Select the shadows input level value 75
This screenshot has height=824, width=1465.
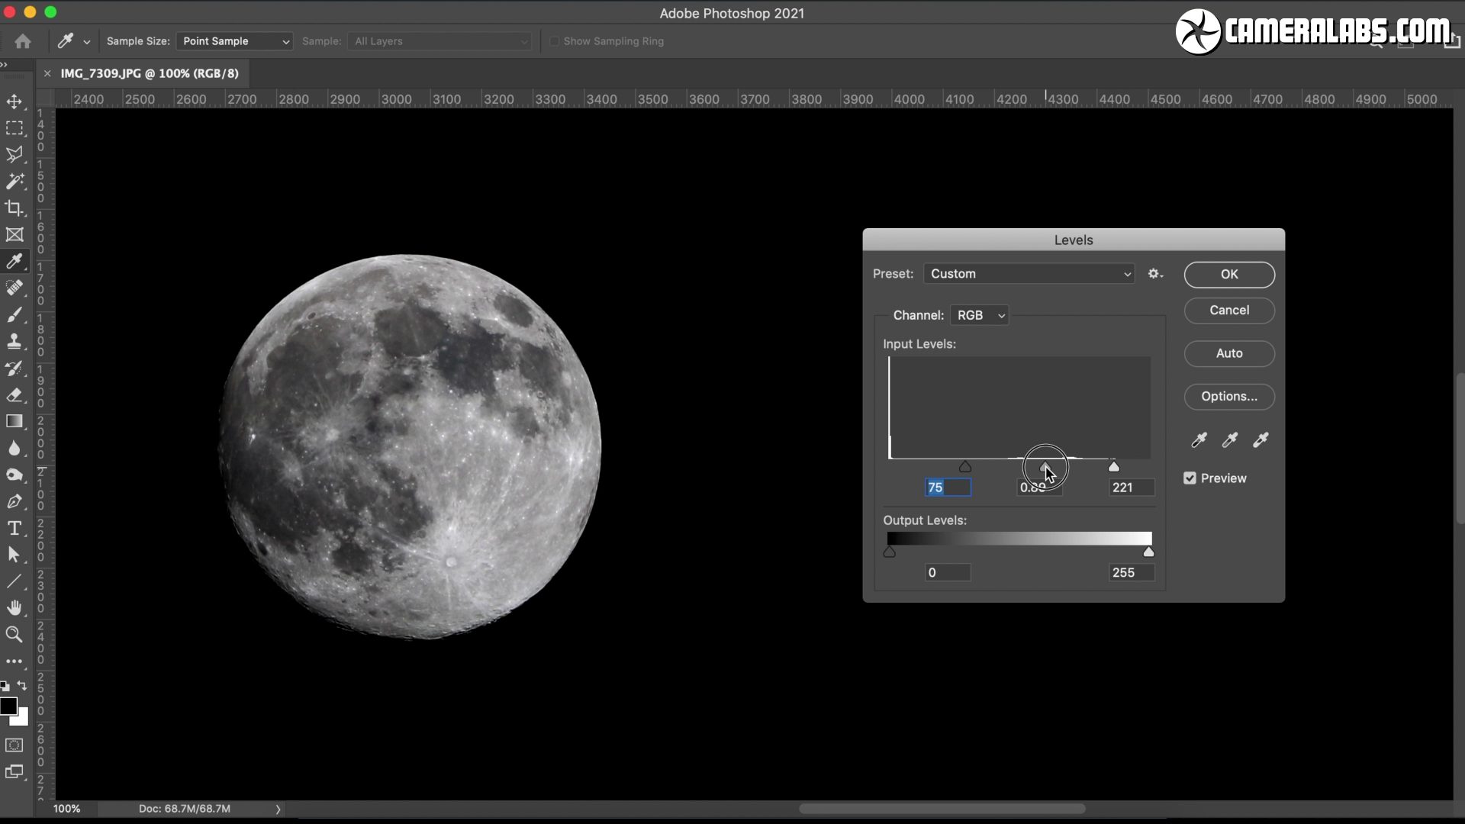coord(948,488)
